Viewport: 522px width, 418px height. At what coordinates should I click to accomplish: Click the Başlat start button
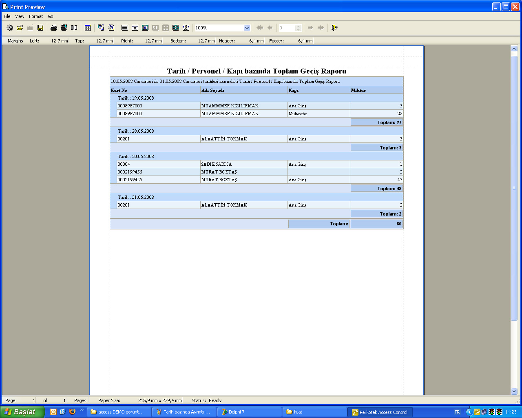22,412
